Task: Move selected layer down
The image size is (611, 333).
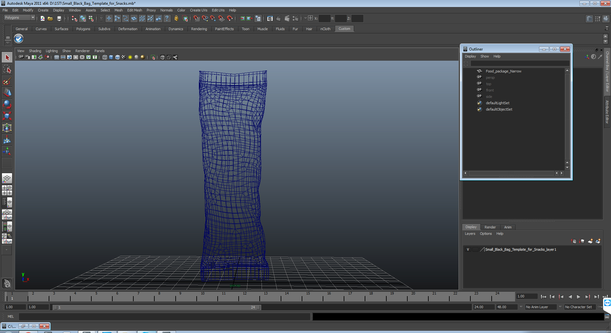Action: pyautogui.click(x=582, y=241)
